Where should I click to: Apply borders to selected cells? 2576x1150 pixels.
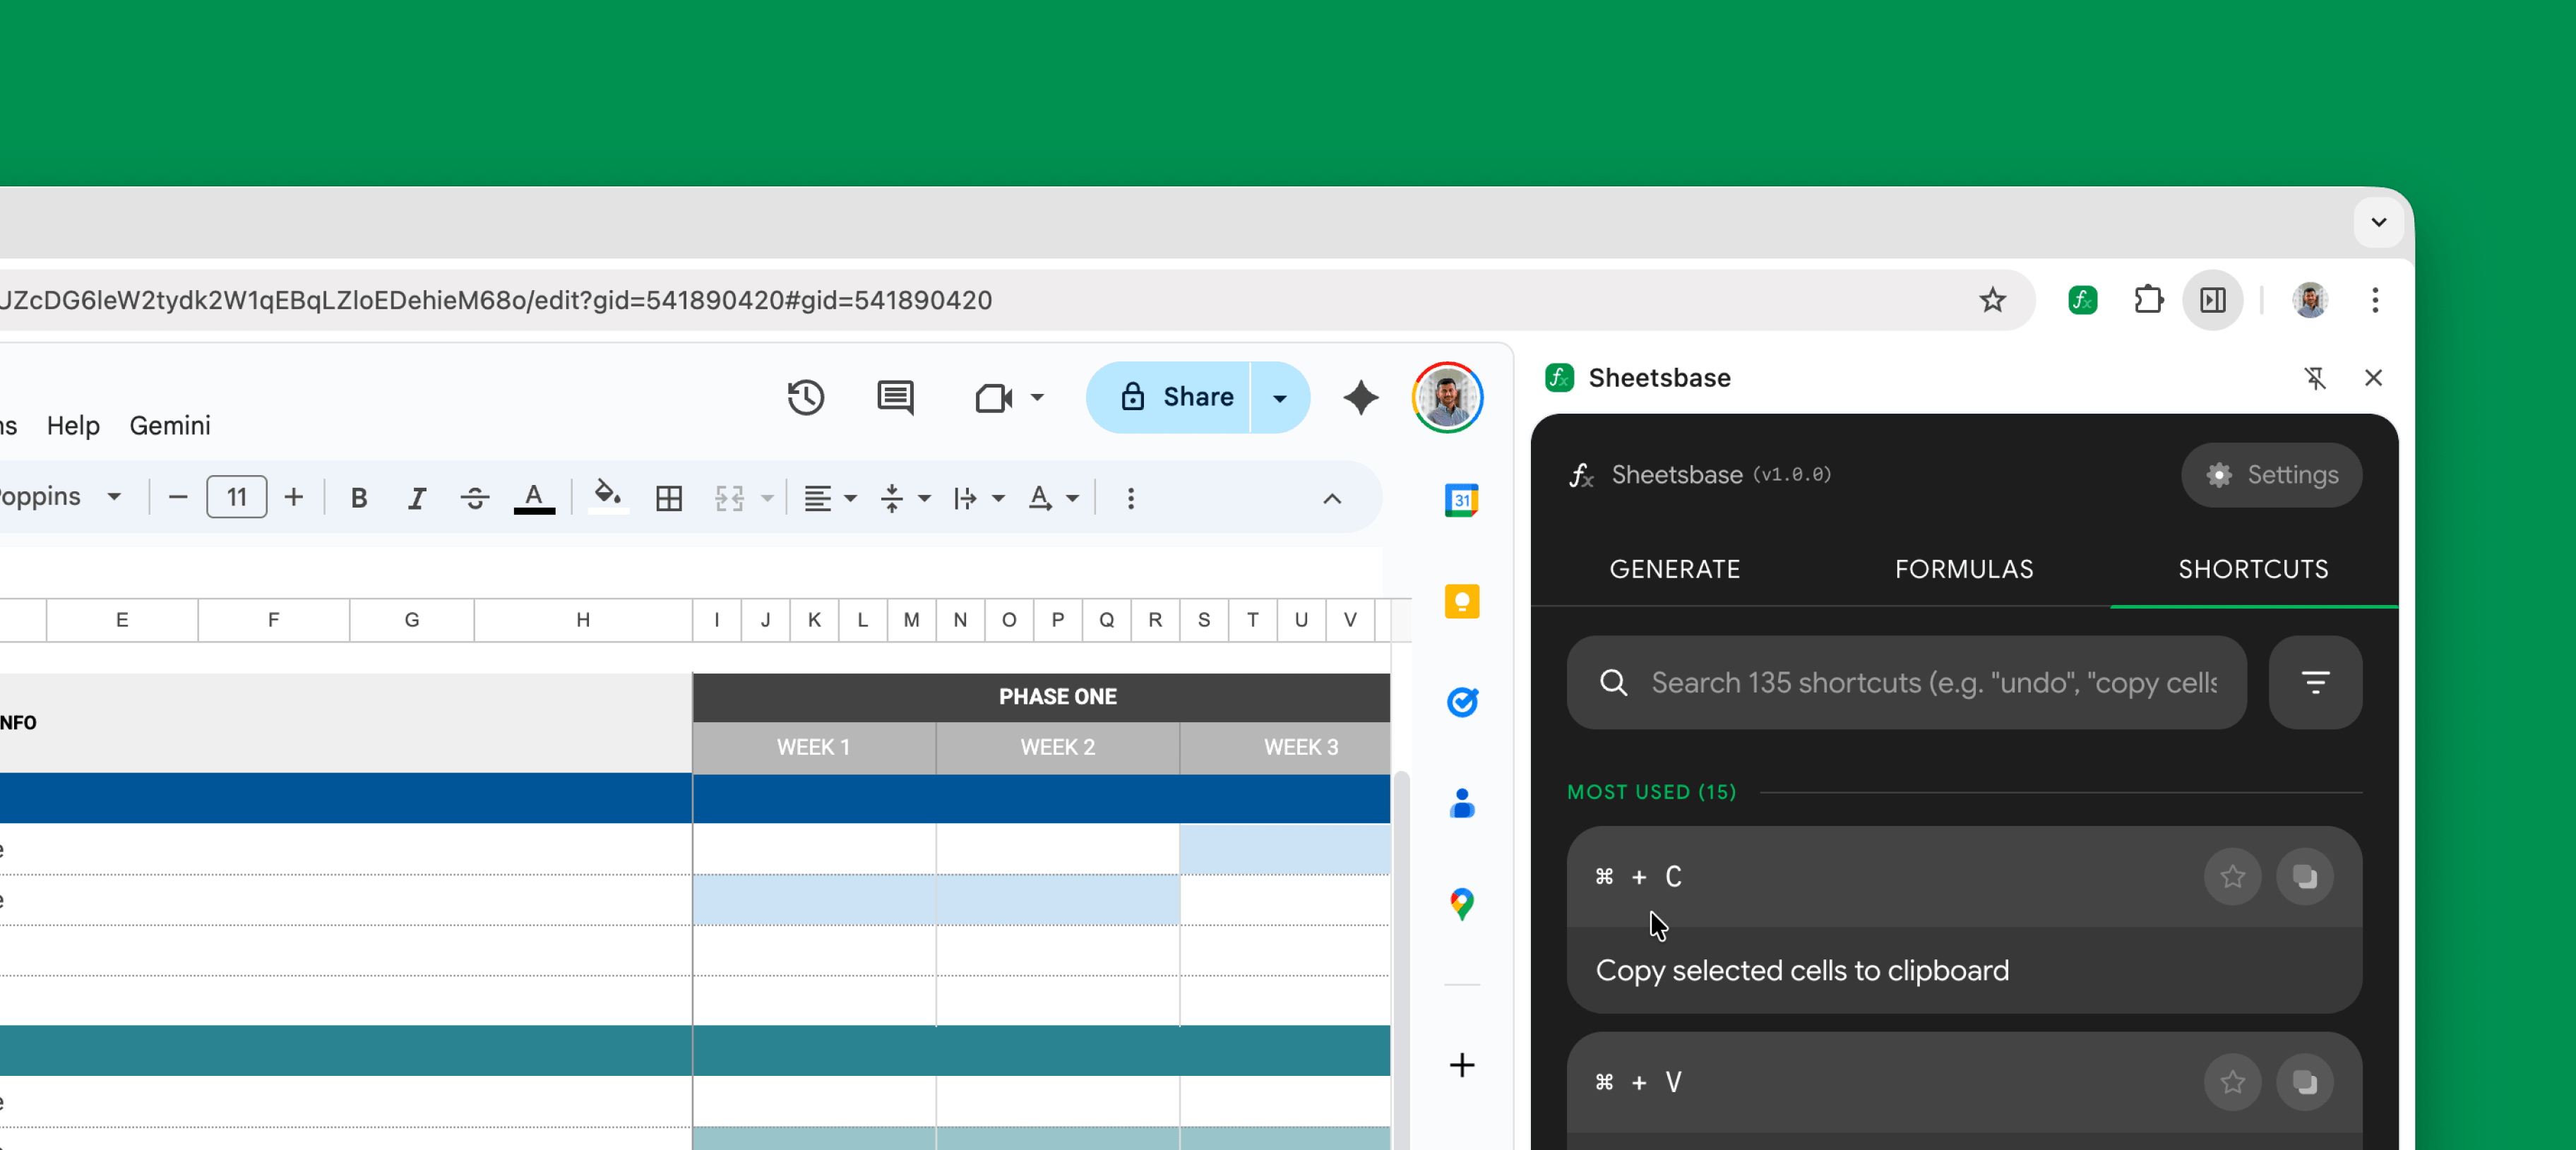668,498
